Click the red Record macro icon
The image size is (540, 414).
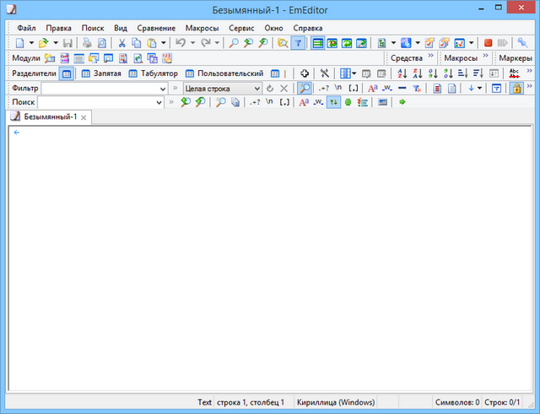[488, 42]
